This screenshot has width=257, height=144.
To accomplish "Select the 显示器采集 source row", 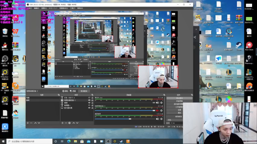I will pos(77,108).
